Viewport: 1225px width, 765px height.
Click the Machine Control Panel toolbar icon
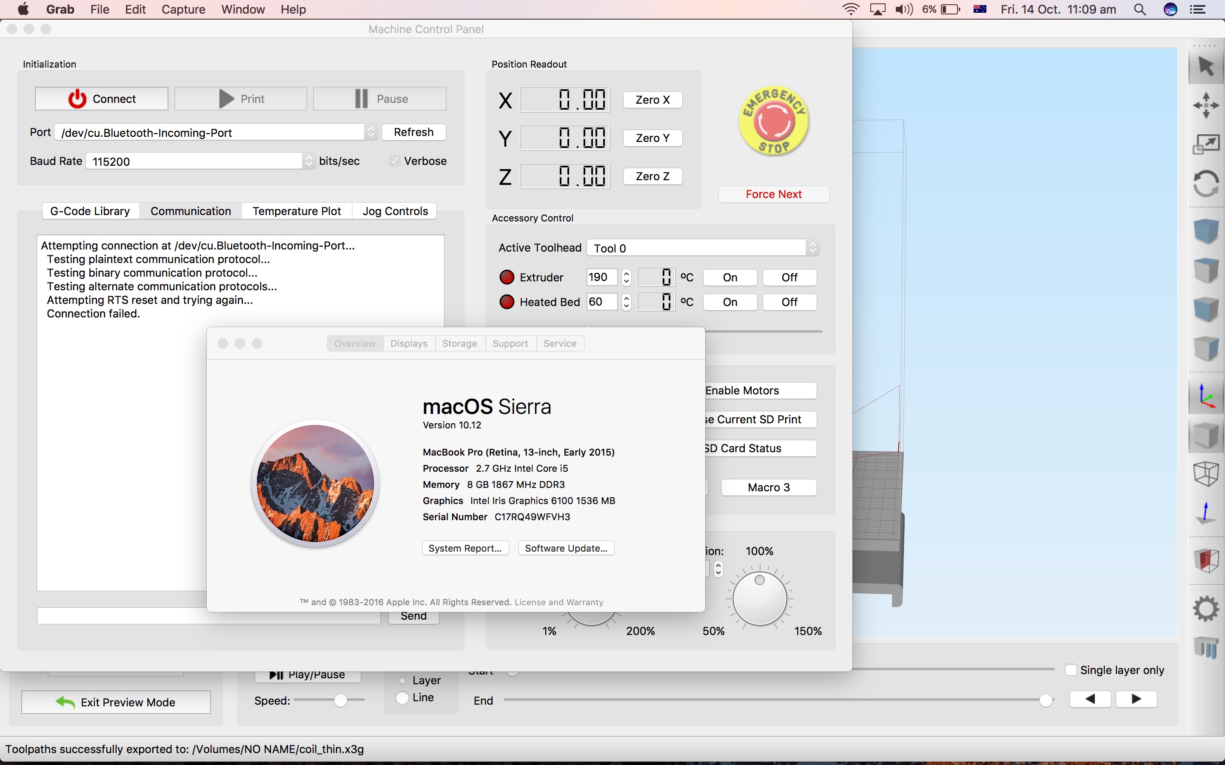[x=1206, y=648]
